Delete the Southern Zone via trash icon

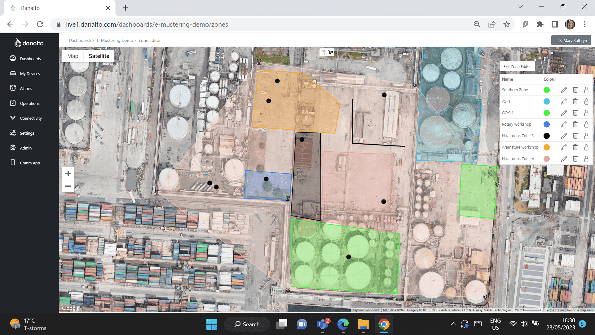pos(575,90)
